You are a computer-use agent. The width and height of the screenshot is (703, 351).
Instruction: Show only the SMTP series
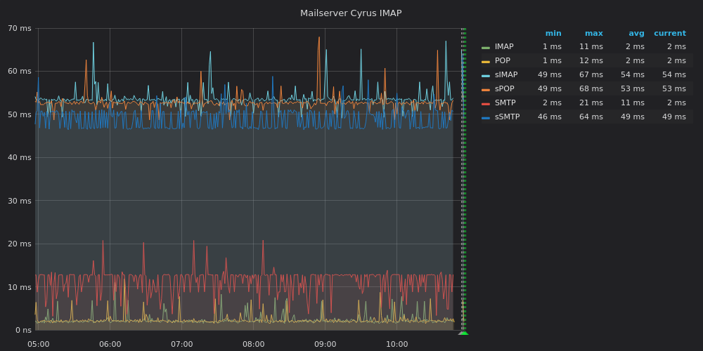[x=505, y=103]
